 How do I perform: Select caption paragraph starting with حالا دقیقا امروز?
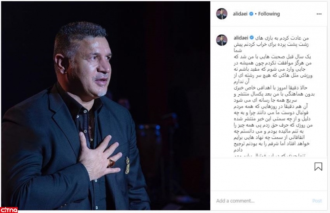[274, 94]
